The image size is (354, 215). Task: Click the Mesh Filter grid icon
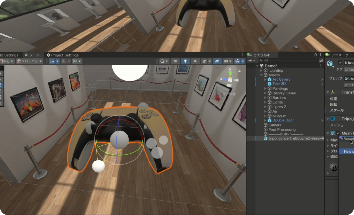(x=333, y=119)
